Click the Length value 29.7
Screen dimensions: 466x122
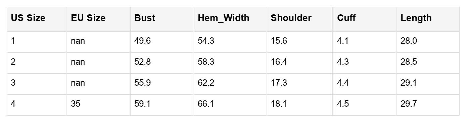[409, 104]
